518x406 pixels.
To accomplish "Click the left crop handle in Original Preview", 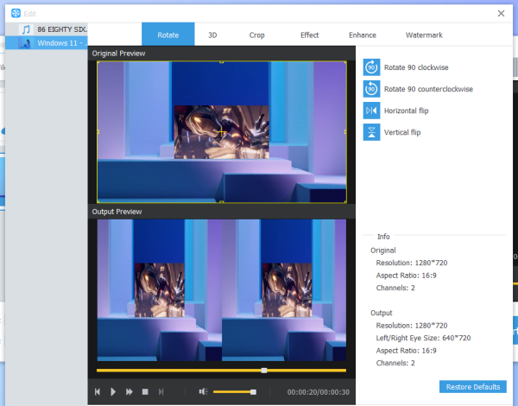I will pos(98,131).
